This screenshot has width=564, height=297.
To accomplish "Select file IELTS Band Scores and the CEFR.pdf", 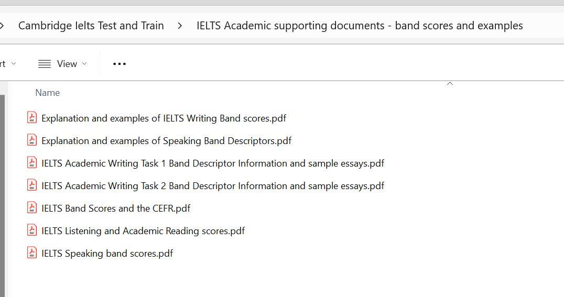I will 116,208.
